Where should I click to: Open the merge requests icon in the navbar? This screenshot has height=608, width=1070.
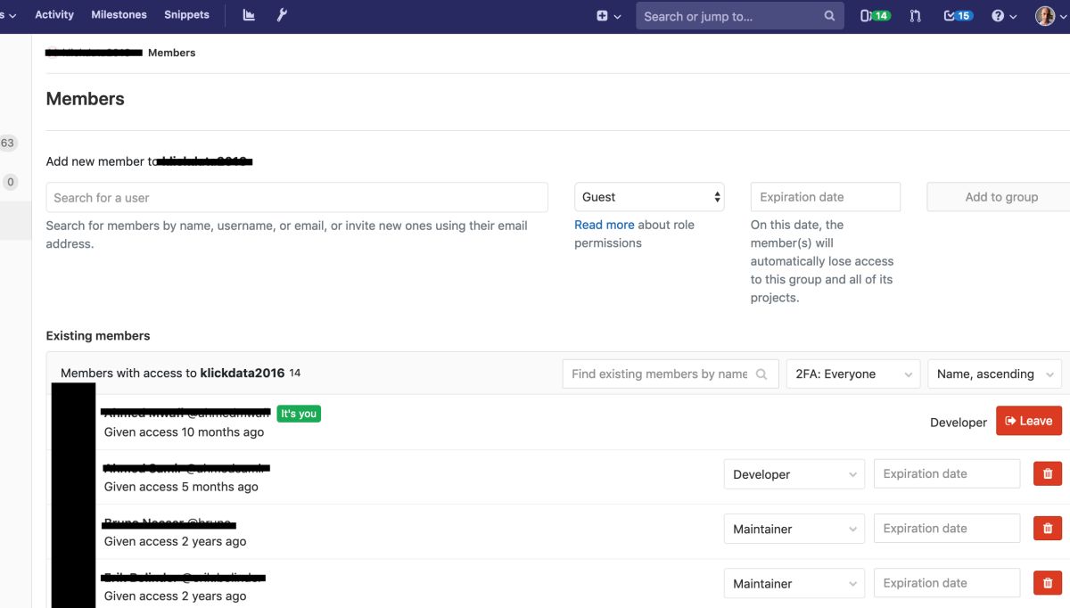pyautogui.click(x=915, y=16)
